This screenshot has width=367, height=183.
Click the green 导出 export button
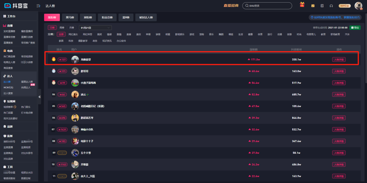point(355,28)
